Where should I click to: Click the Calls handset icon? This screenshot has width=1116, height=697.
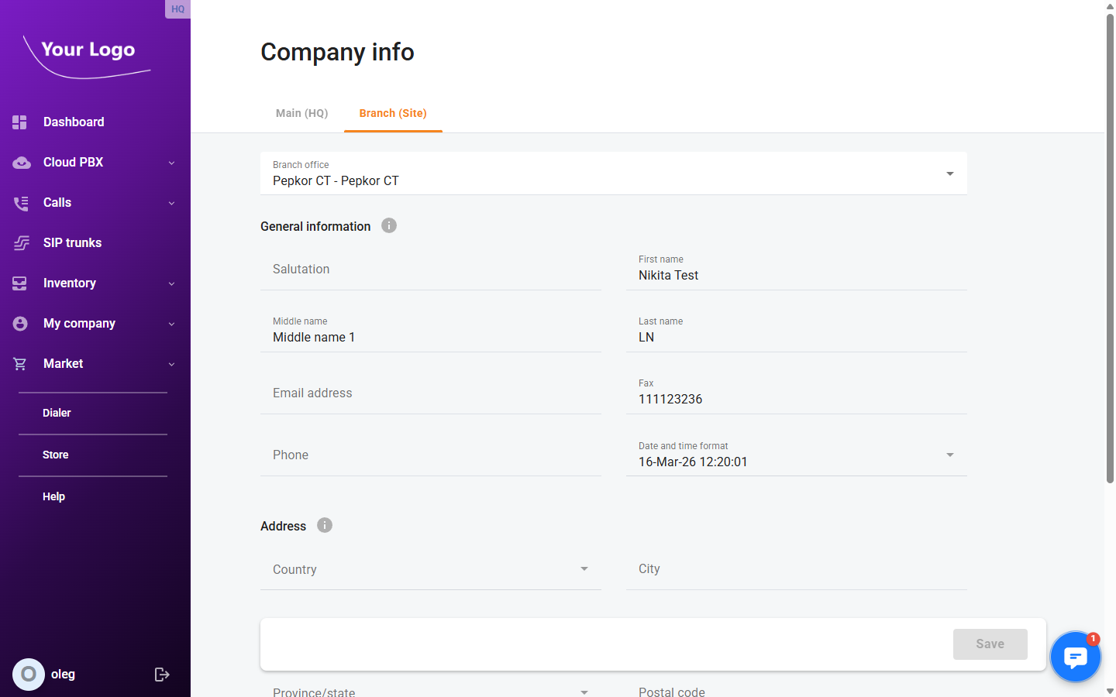19,202
